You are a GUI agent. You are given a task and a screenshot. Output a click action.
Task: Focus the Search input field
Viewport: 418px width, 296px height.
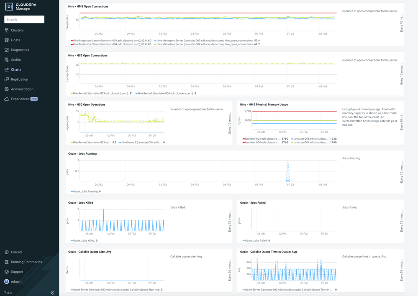click(x=24, y=20)
